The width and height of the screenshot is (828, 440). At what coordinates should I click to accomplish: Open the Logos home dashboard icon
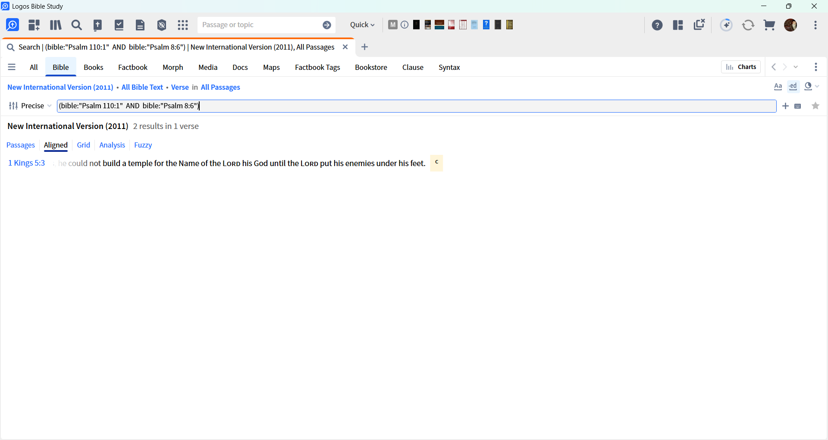(x=13, y=25)
